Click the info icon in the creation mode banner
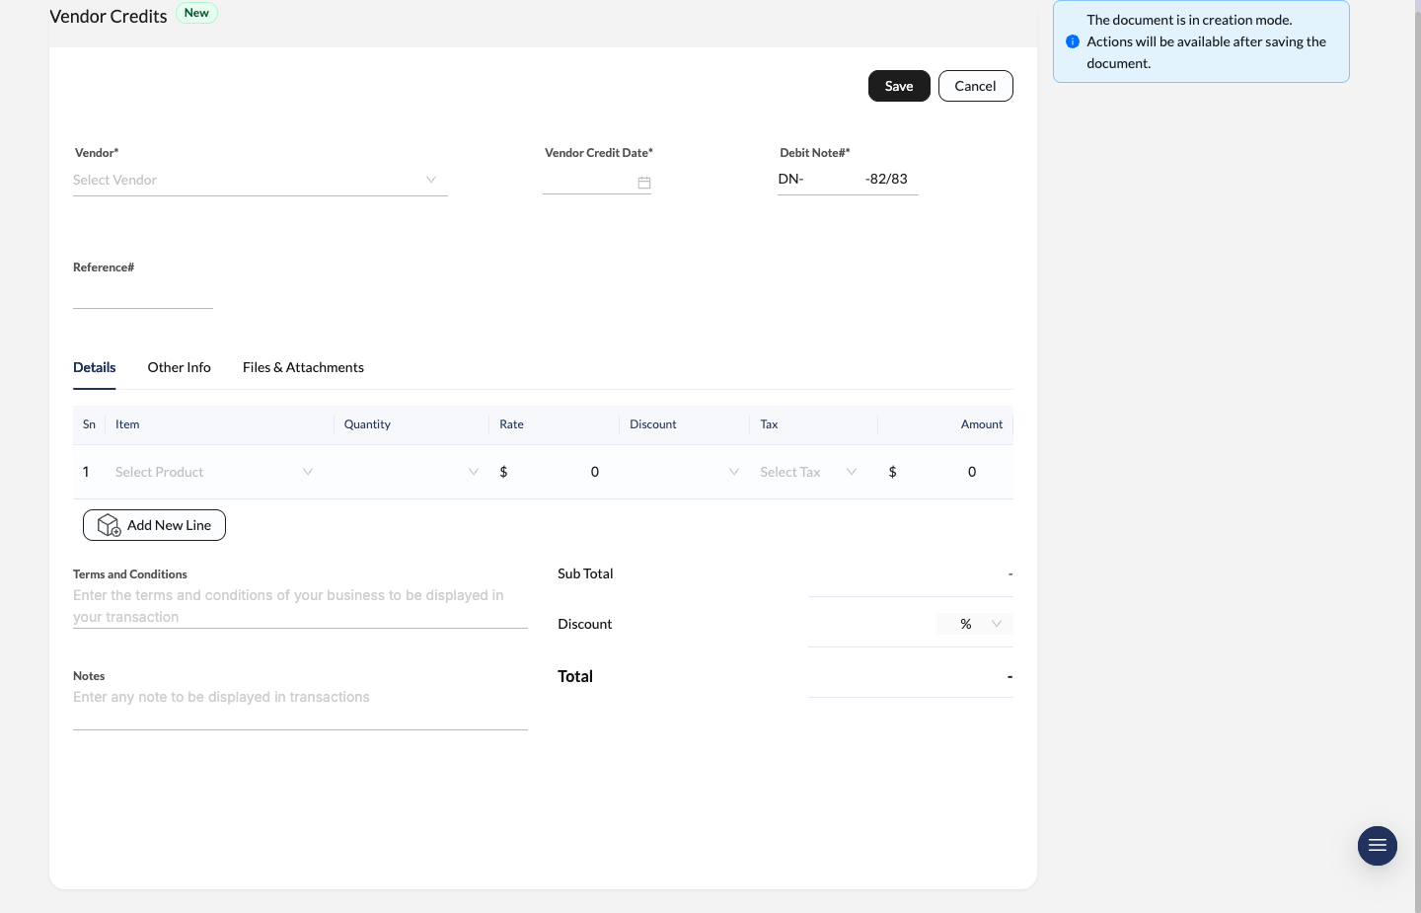 (1073, 41)
